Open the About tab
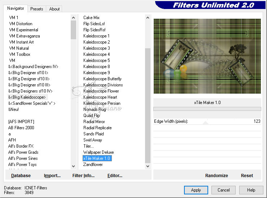267x198 pixels. [54, 9]
